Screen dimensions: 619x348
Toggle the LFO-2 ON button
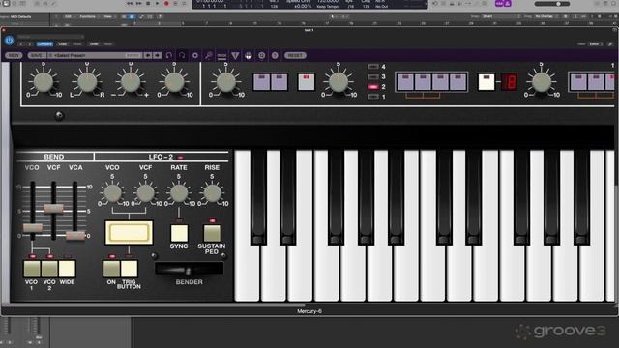click(111, 269)
